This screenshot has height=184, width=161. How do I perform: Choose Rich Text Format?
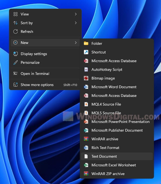click(x=117, y=148)
